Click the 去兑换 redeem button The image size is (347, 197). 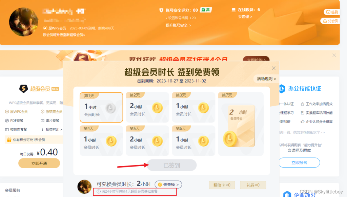click(168, 184)
